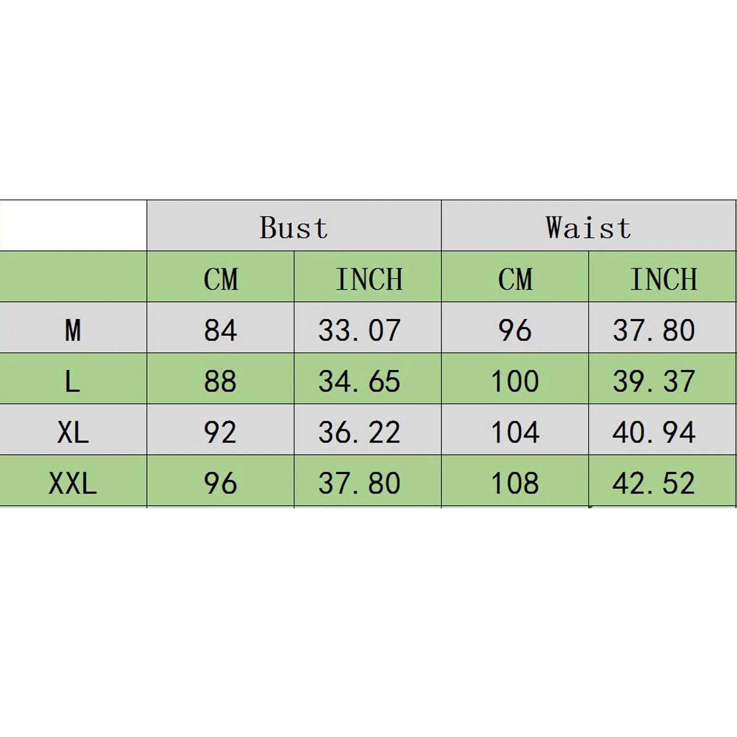Click the cell containing 84
This screenshot has height=737, width=737.
click(221, 328)
